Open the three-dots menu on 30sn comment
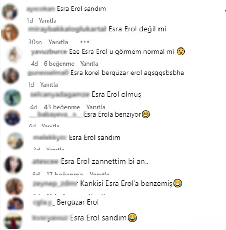This screenshot has width=226, height=230. [85, 42]
